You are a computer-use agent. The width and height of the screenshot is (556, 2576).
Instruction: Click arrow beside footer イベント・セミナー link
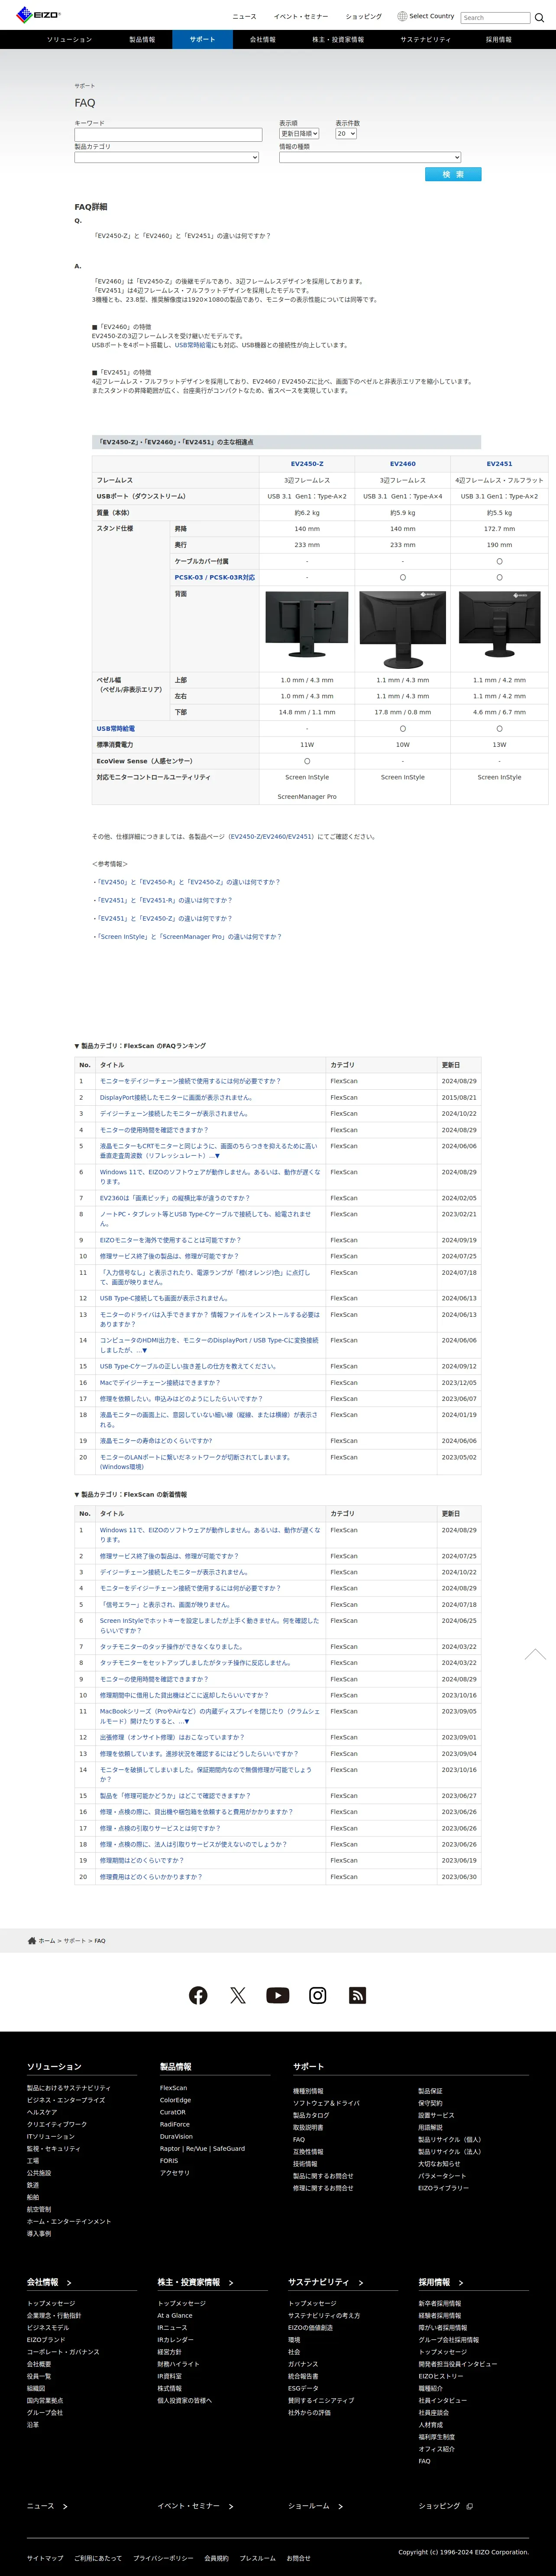[231, 2506]
